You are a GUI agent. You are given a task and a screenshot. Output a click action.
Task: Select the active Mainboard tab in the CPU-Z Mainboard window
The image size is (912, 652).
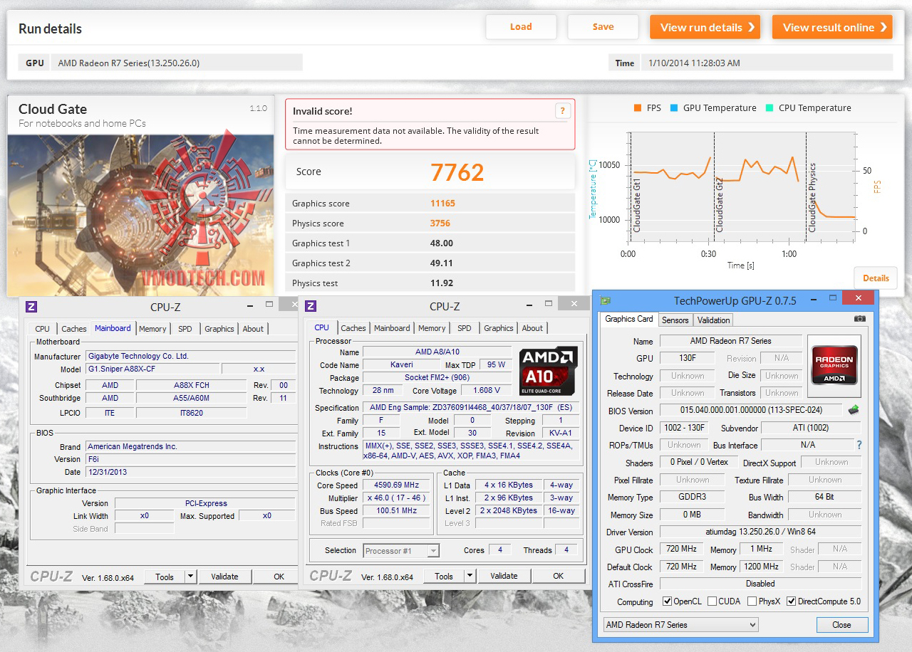[x=113, y=328]
